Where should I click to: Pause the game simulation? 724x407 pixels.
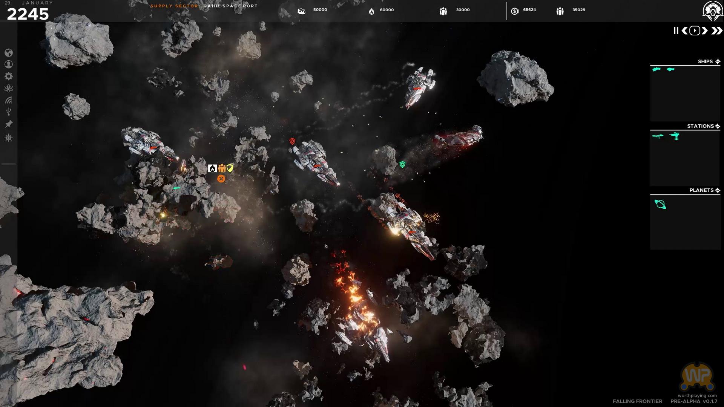click(676, 31)
